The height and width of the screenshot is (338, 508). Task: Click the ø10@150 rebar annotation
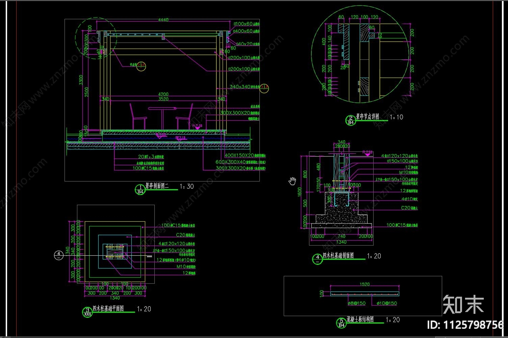point(387,303)
